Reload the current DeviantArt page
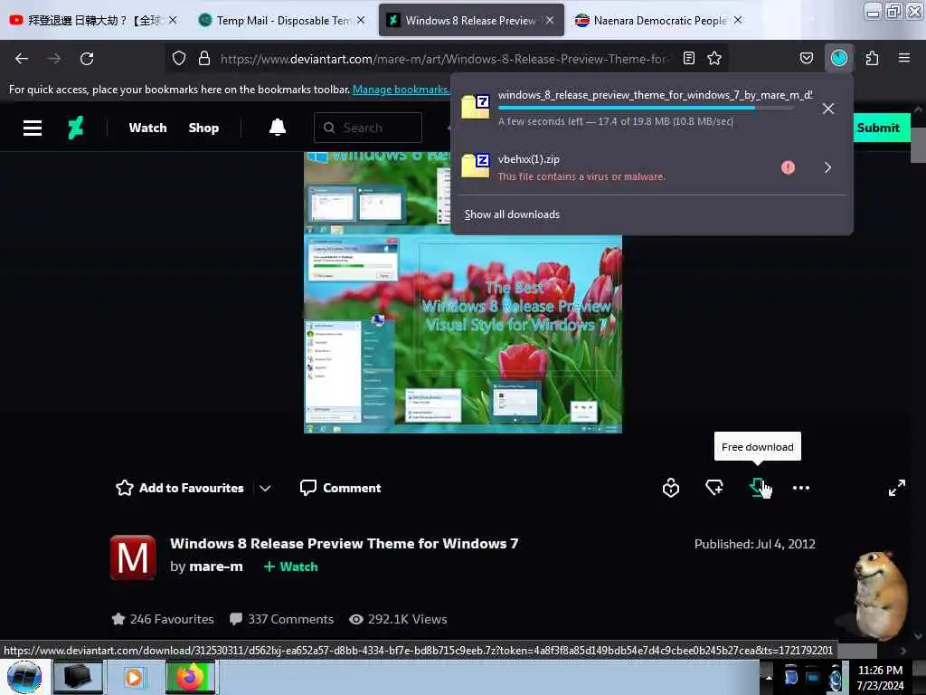 pyautogui.click(x=87, y=59)
